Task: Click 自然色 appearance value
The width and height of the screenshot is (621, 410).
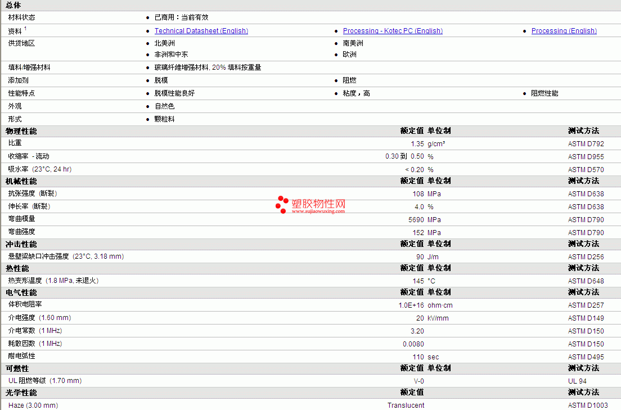Action: click(x=164, y=106)
